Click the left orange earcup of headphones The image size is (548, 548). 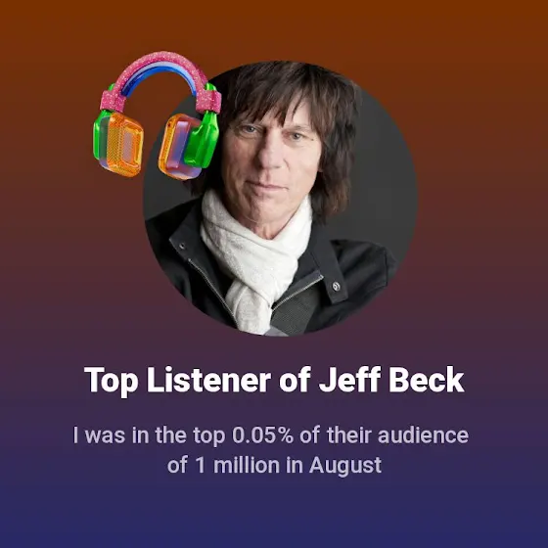(120, 144)
